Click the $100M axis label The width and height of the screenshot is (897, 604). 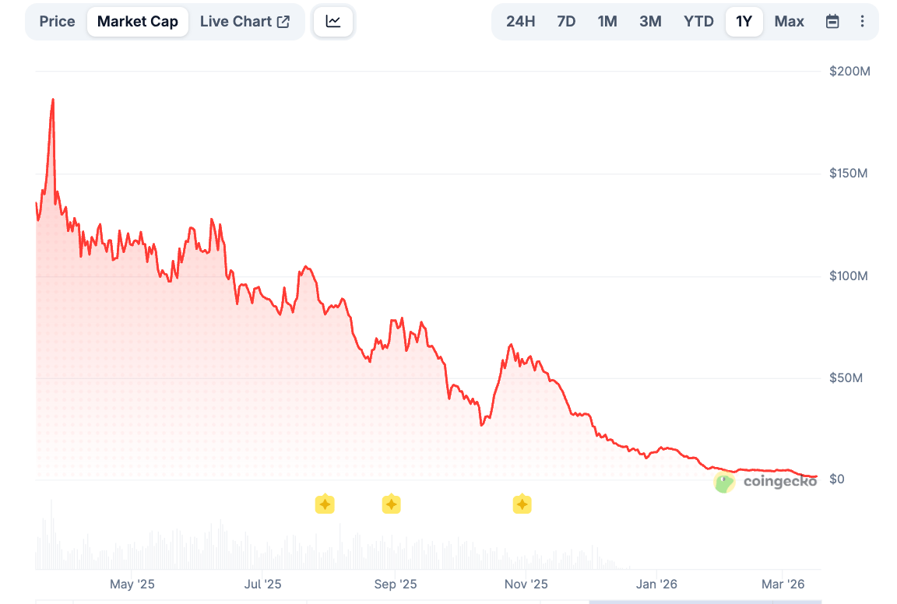849,276
